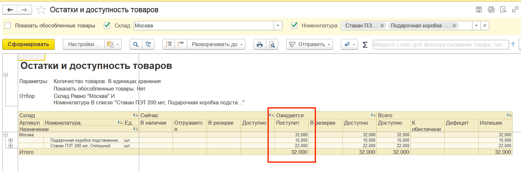Uncheck the Склад filter checkbox
The height and width of the screenshot is (171, 521).
click(107, 25)
